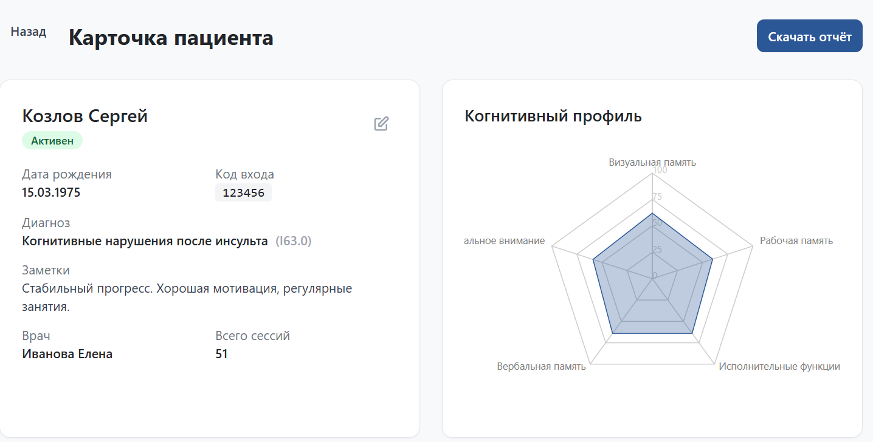The width and height of the screenshot is (873, 442).
Task: Click the "Активен" status badge
Action: coord(52,140)
